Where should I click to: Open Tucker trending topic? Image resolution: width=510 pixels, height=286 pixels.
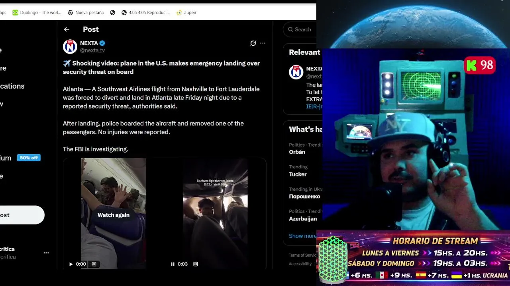[298, 174]
